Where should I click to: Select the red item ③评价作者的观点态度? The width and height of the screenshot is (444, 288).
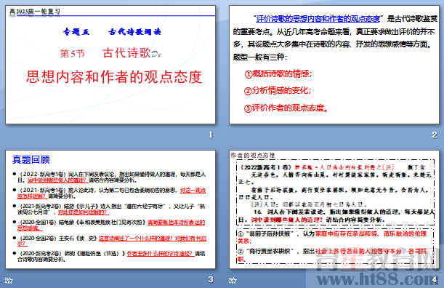point(286,108)
